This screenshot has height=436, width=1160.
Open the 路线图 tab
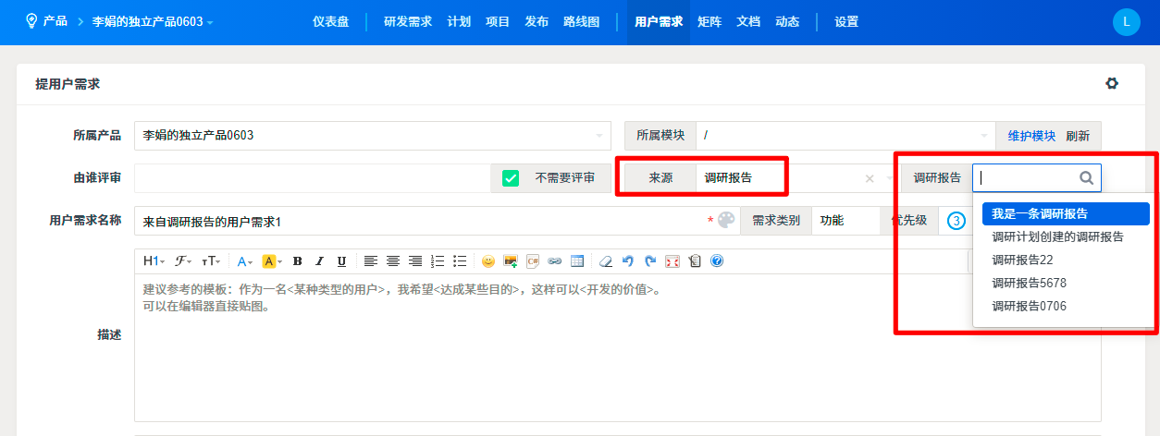click(581, 21)
